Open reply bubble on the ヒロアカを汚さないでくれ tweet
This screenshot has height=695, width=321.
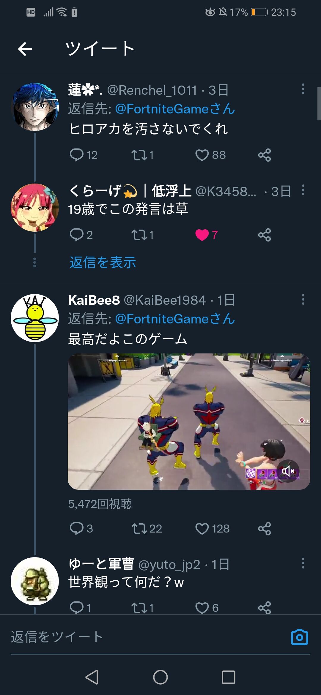point(77,155)
